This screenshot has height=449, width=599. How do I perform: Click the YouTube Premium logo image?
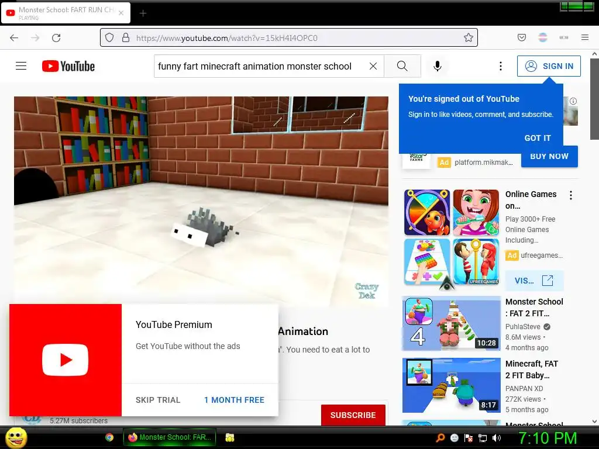(x=66, y=360)
